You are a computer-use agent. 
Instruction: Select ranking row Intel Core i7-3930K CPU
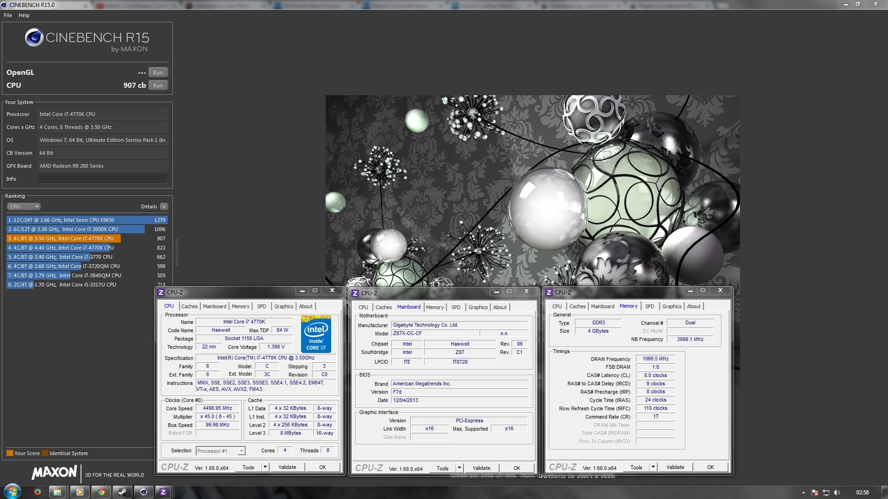pyautogui.click(x=87, y=229)
